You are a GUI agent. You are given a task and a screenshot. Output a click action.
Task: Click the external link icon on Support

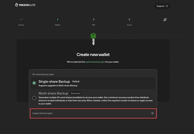coord(167,6)
